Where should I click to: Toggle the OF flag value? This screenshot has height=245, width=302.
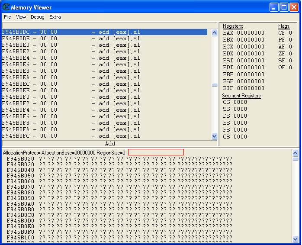coord(290,68)
